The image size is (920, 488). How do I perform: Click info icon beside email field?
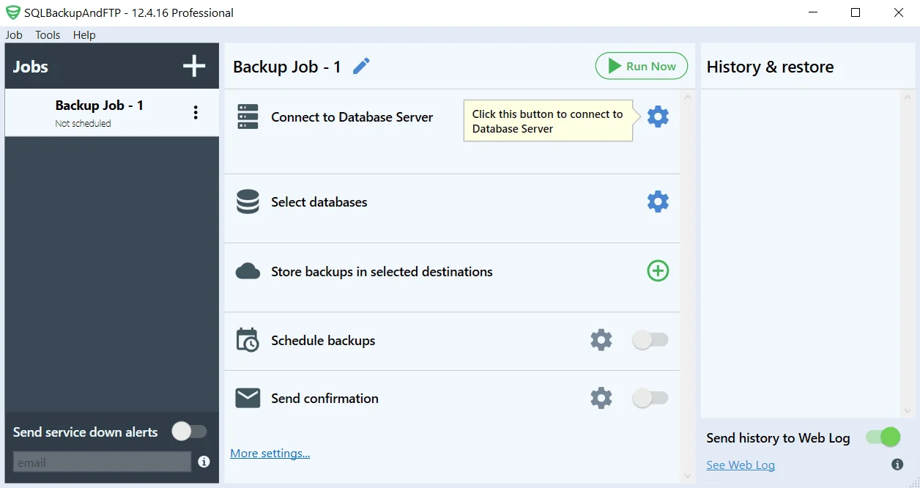(204, 462)
